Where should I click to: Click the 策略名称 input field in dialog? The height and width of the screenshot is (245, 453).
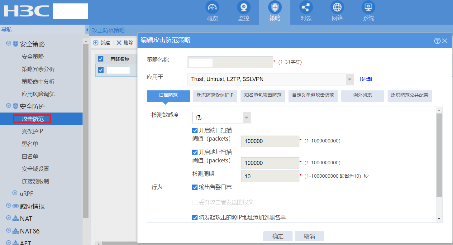click(x=230, y=62)
